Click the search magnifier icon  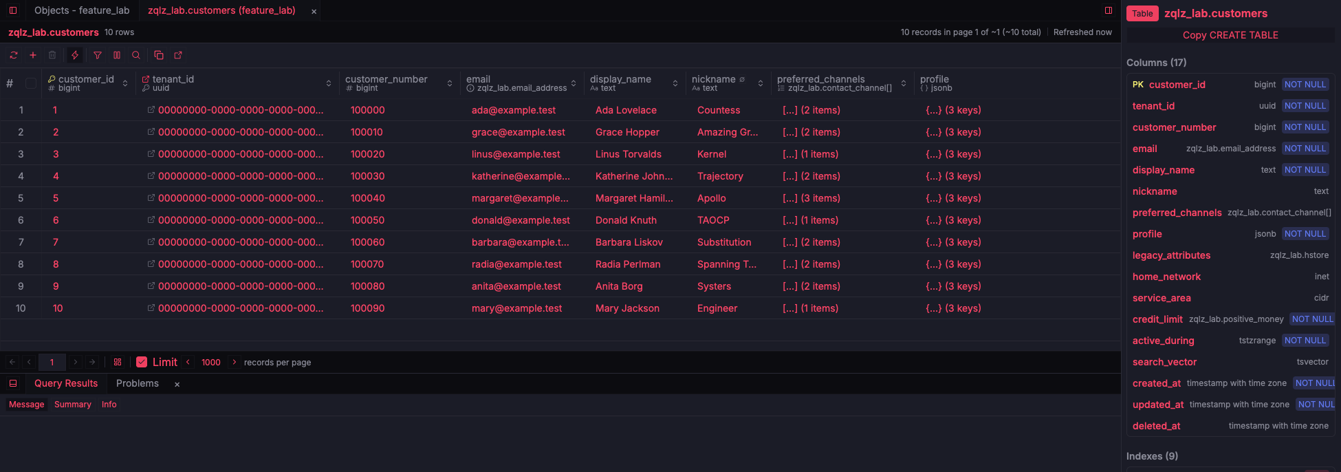136,55
